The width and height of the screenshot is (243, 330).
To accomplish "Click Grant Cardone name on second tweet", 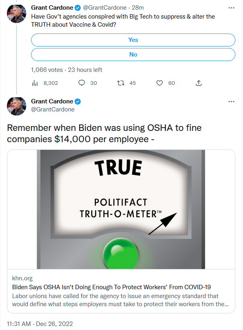I will point(52,101).
